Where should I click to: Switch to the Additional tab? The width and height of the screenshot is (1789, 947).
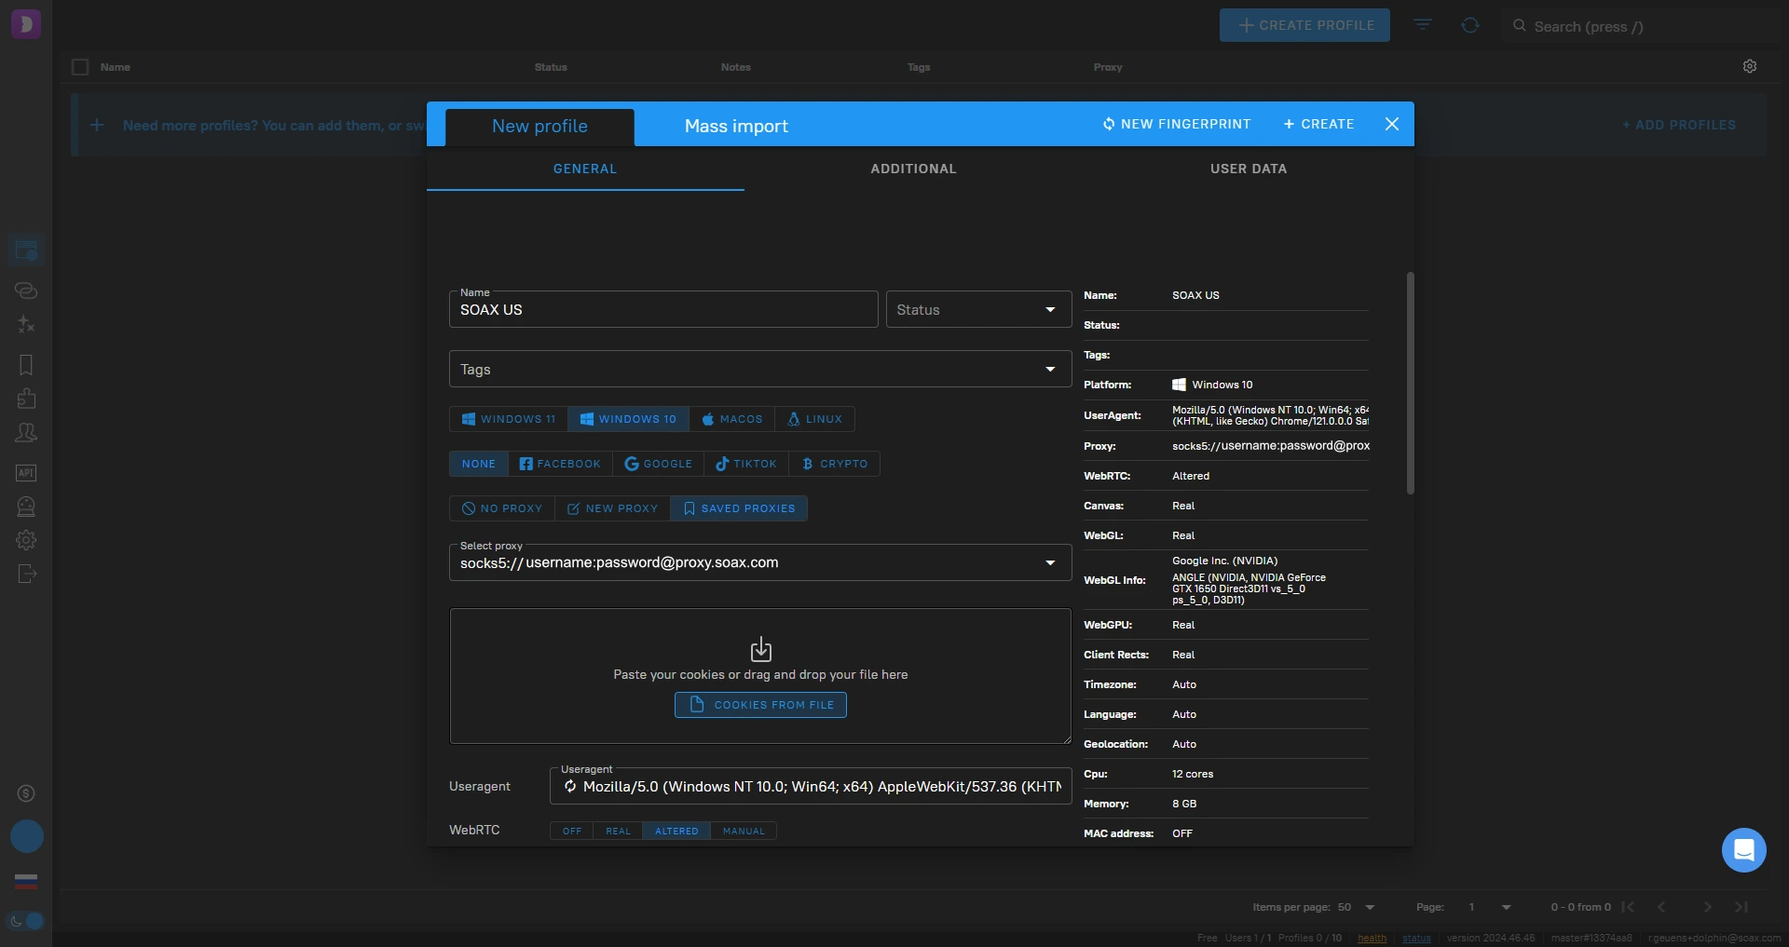(x=913, y=169)
